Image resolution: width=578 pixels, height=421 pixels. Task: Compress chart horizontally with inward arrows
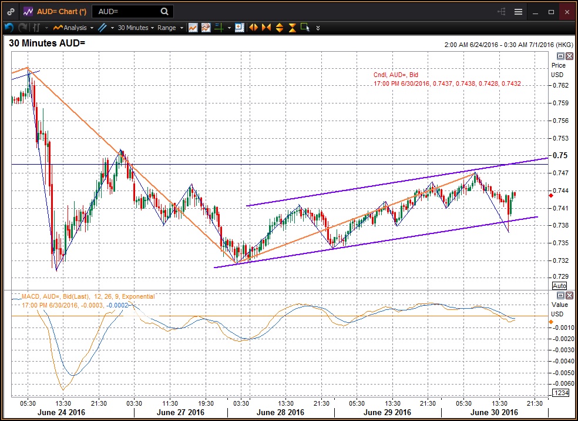click(x=266, y=28)
